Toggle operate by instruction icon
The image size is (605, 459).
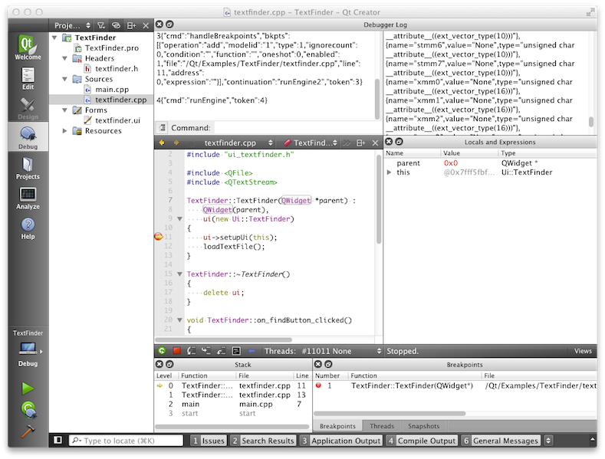[x=236, y=351]
